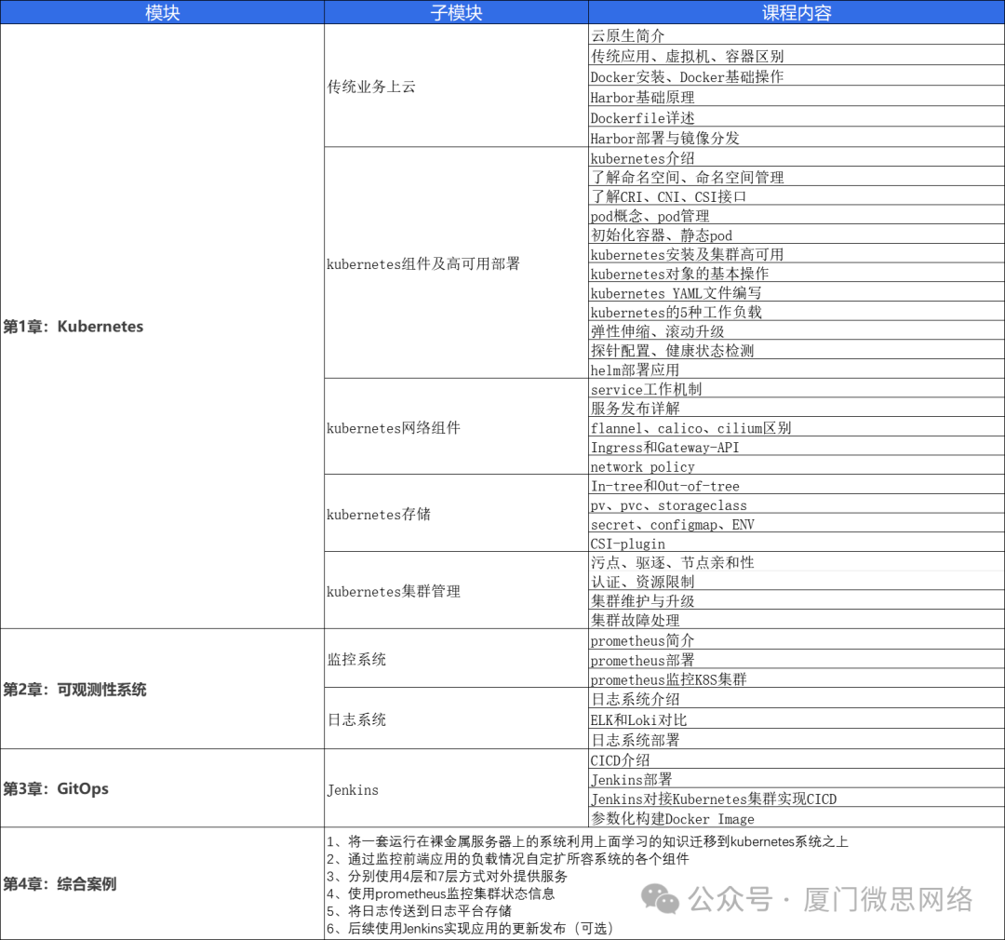Click case item 1 about 裸金属服务器 migration
1005x940 pixels.
tap(587, 841)
